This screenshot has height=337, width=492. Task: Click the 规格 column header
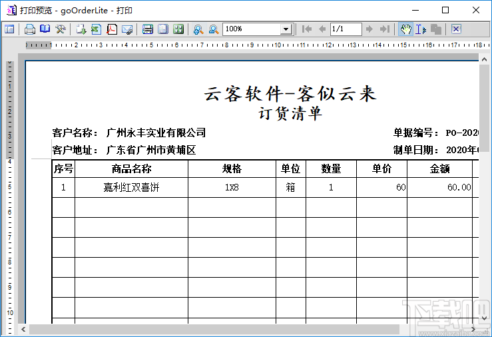pyautogui.click(x=232, y=168)
